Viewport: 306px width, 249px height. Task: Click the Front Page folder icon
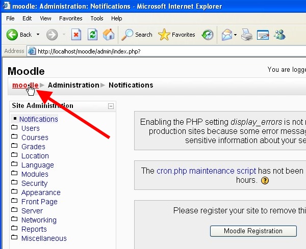tap(14, 200)
